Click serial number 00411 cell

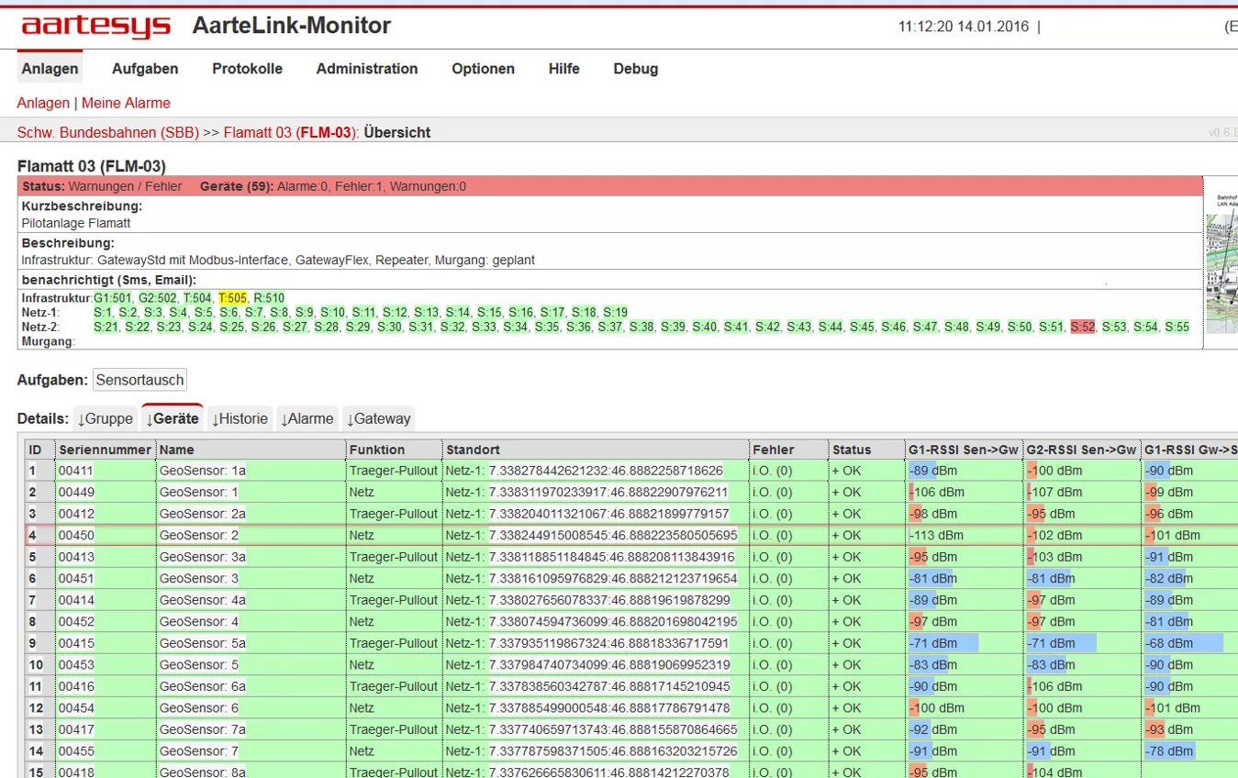point(105,471)
